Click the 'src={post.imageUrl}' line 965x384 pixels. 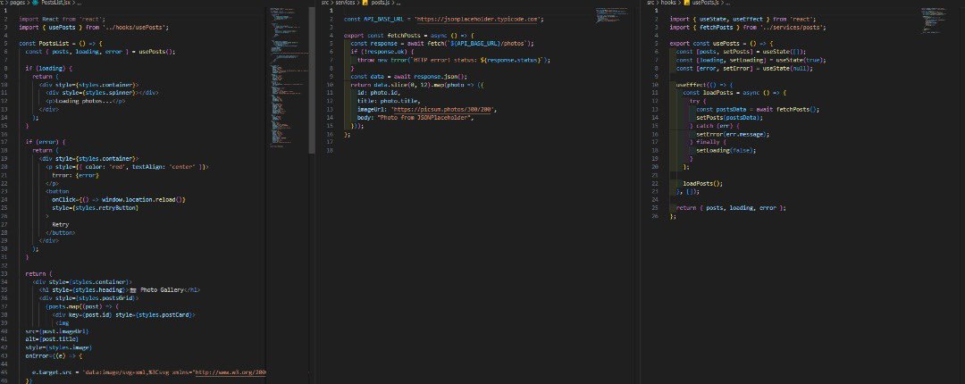pyautogui.click(x=57, y=331)
